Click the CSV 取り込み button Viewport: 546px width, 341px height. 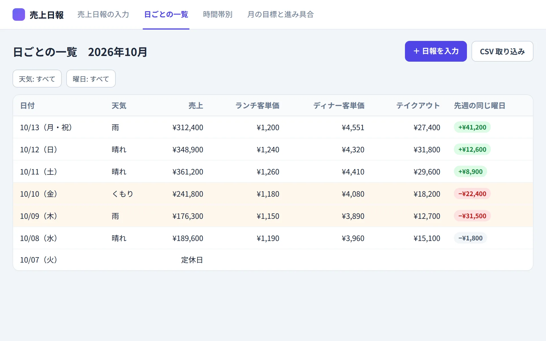coord(502,51)
